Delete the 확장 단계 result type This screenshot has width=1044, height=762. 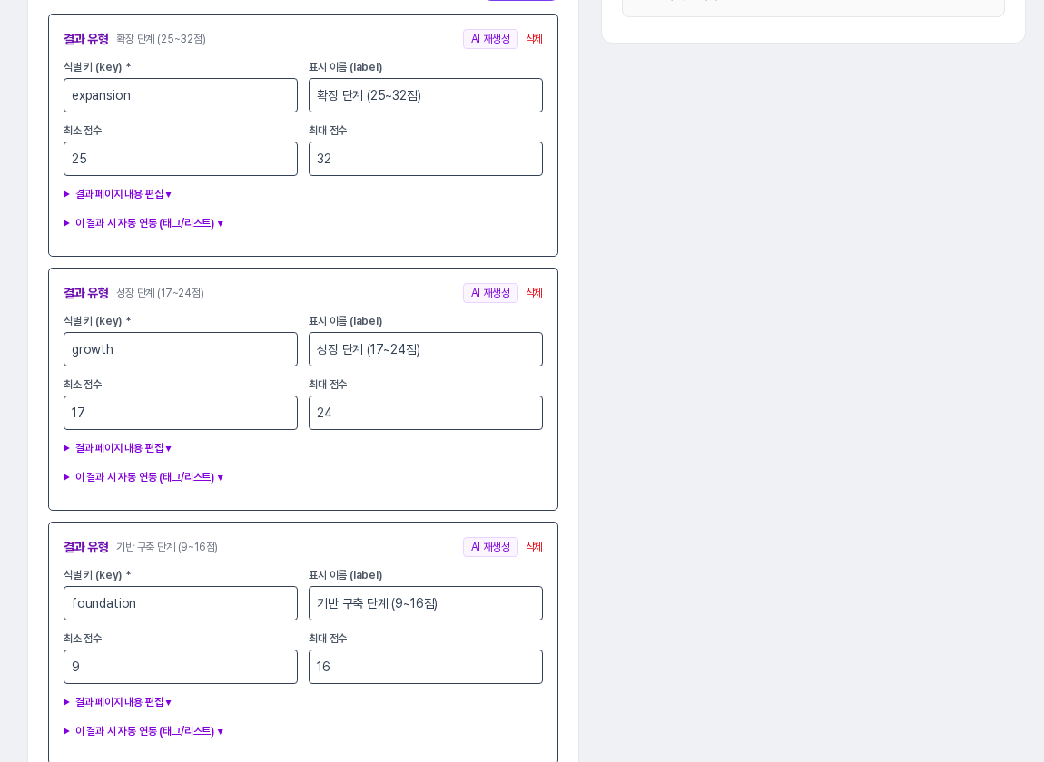[534, 39]
